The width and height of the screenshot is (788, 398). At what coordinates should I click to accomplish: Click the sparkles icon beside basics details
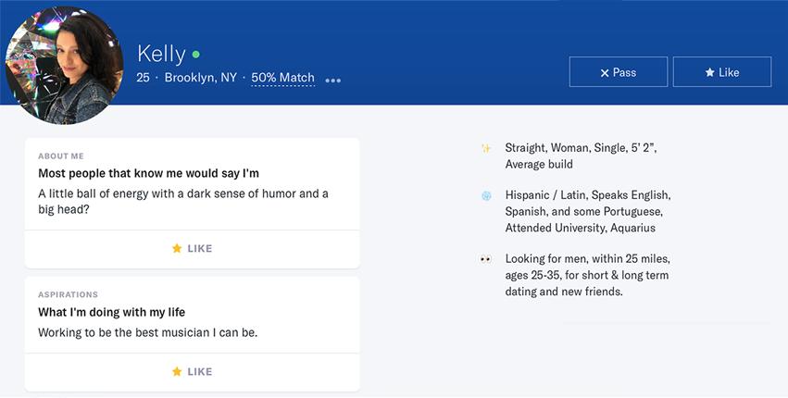point(486,148)
